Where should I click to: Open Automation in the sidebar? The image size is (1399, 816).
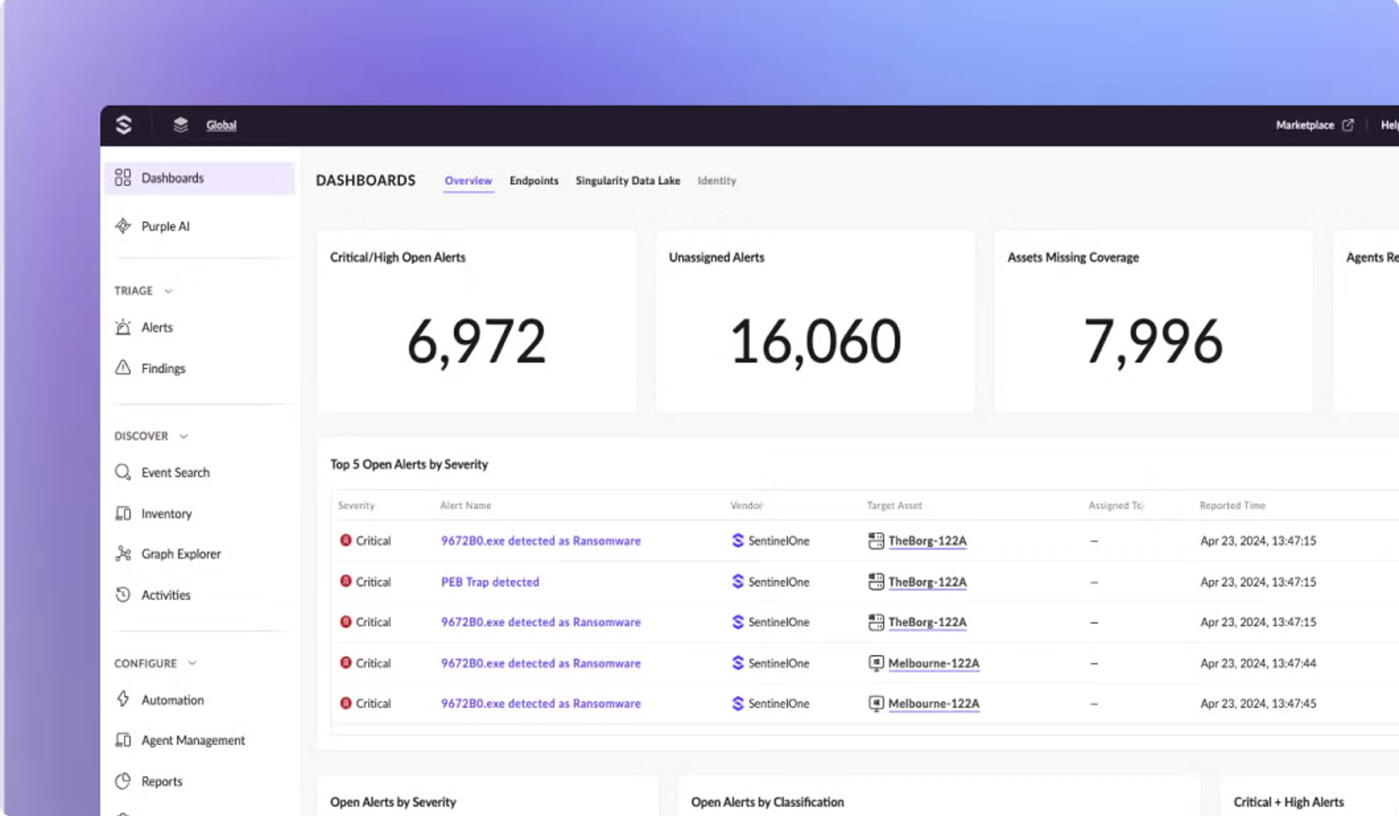[173, 700]
